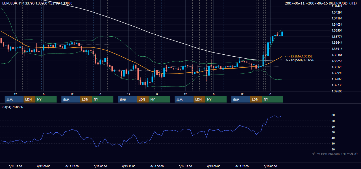Select the 6/12 12:00 time axis label
The image size is (361, 169).
[x=72, y=166]
